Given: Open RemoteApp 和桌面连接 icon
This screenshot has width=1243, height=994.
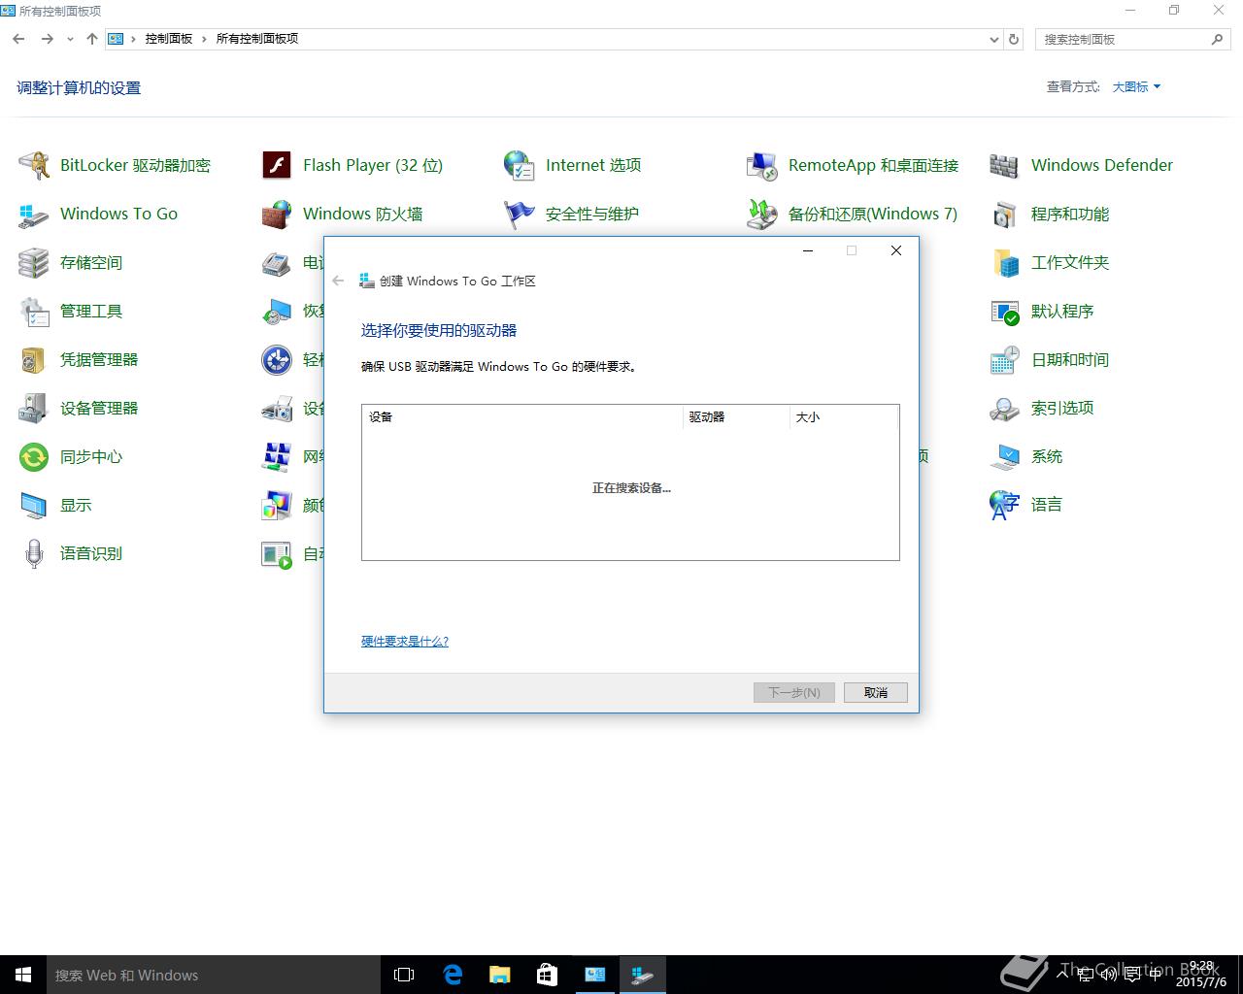Looking at the screenshot, I should 762,165.
